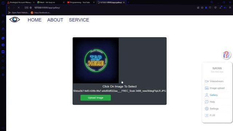Viewport: 233px width, 131px height.
Task: Open Image upload in the NAYAN panel
Action: [x=217, y=88]
